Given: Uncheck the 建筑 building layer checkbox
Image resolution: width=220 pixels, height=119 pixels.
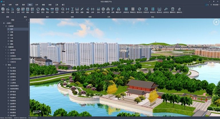Looking at the screenshot, I should [9, 35].
